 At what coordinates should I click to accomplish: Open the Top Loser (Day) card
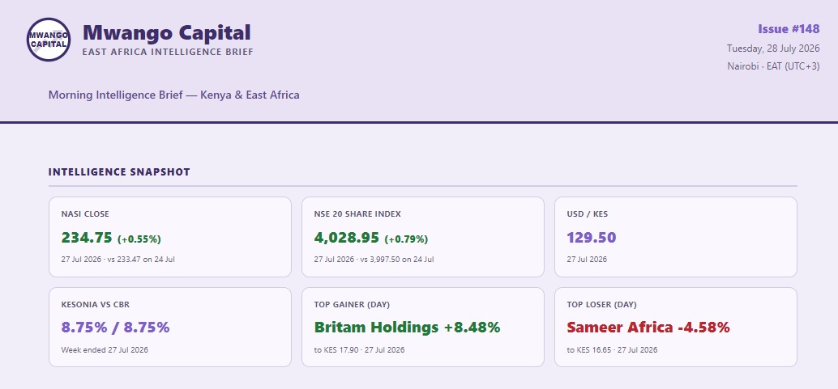tap(676, 327)
